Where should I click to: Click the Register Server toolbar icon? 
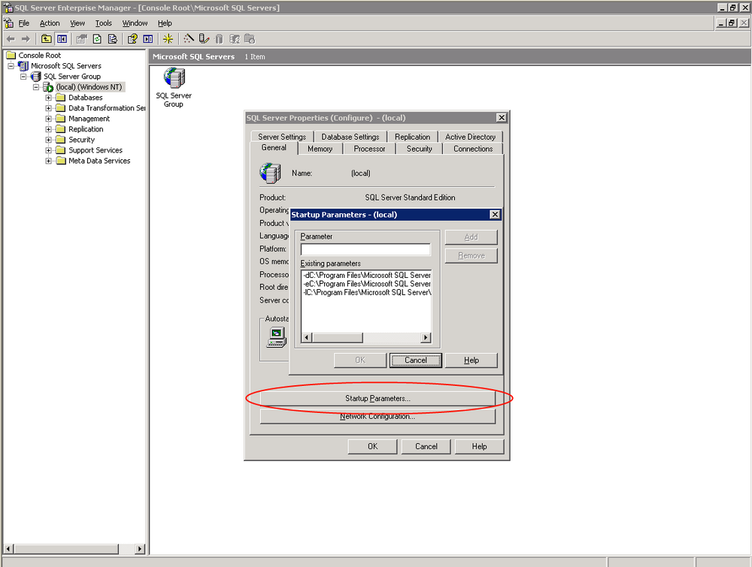point(204,39)
